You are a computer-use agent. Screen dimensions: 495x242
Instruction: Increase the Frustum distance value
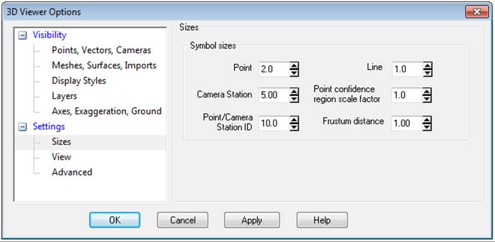tap(428, 120)
